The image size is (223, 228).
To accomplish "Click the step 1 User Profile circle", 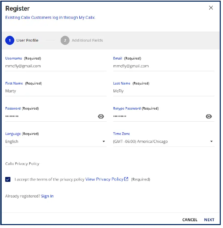I will click(10, 41).
